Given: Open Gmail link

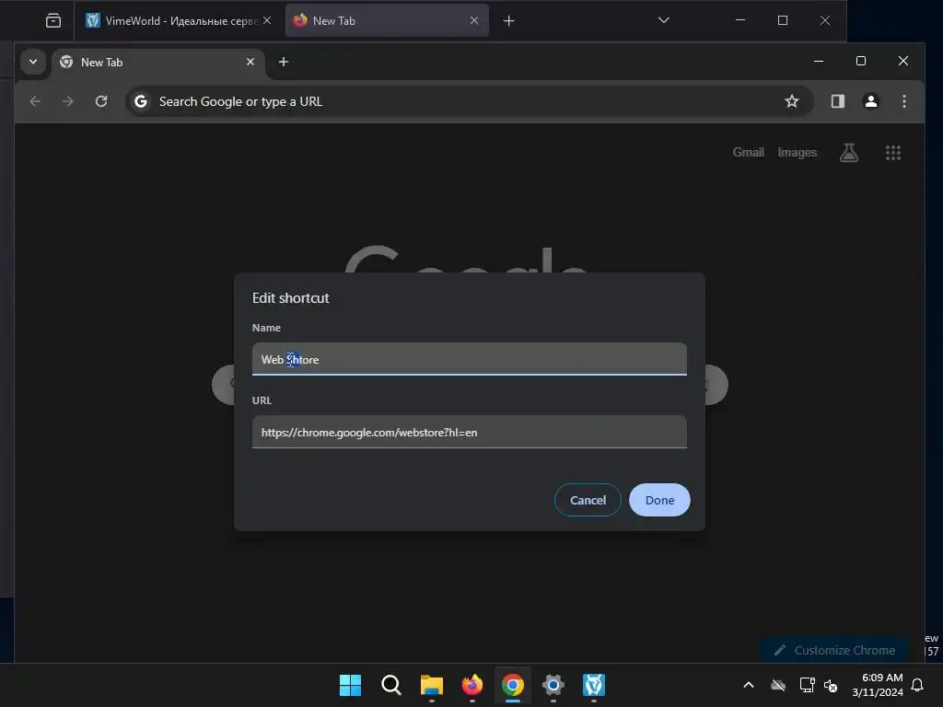Looking at the screenshot, I should tap(748, 152).
